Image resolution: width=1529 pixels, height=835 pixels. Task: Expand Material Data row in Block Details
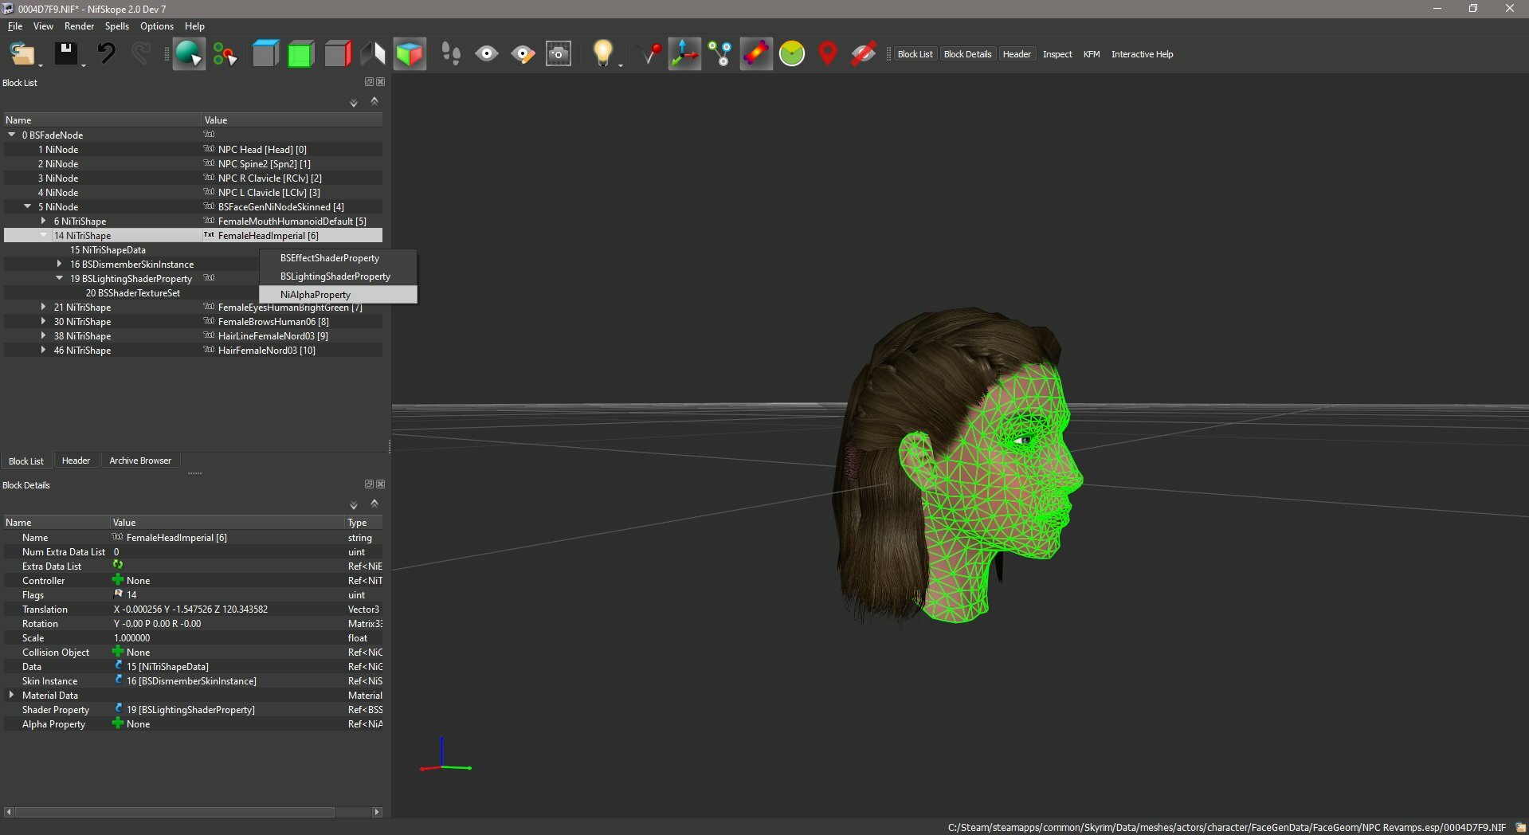pyautogui.click(x=11, y=695)
